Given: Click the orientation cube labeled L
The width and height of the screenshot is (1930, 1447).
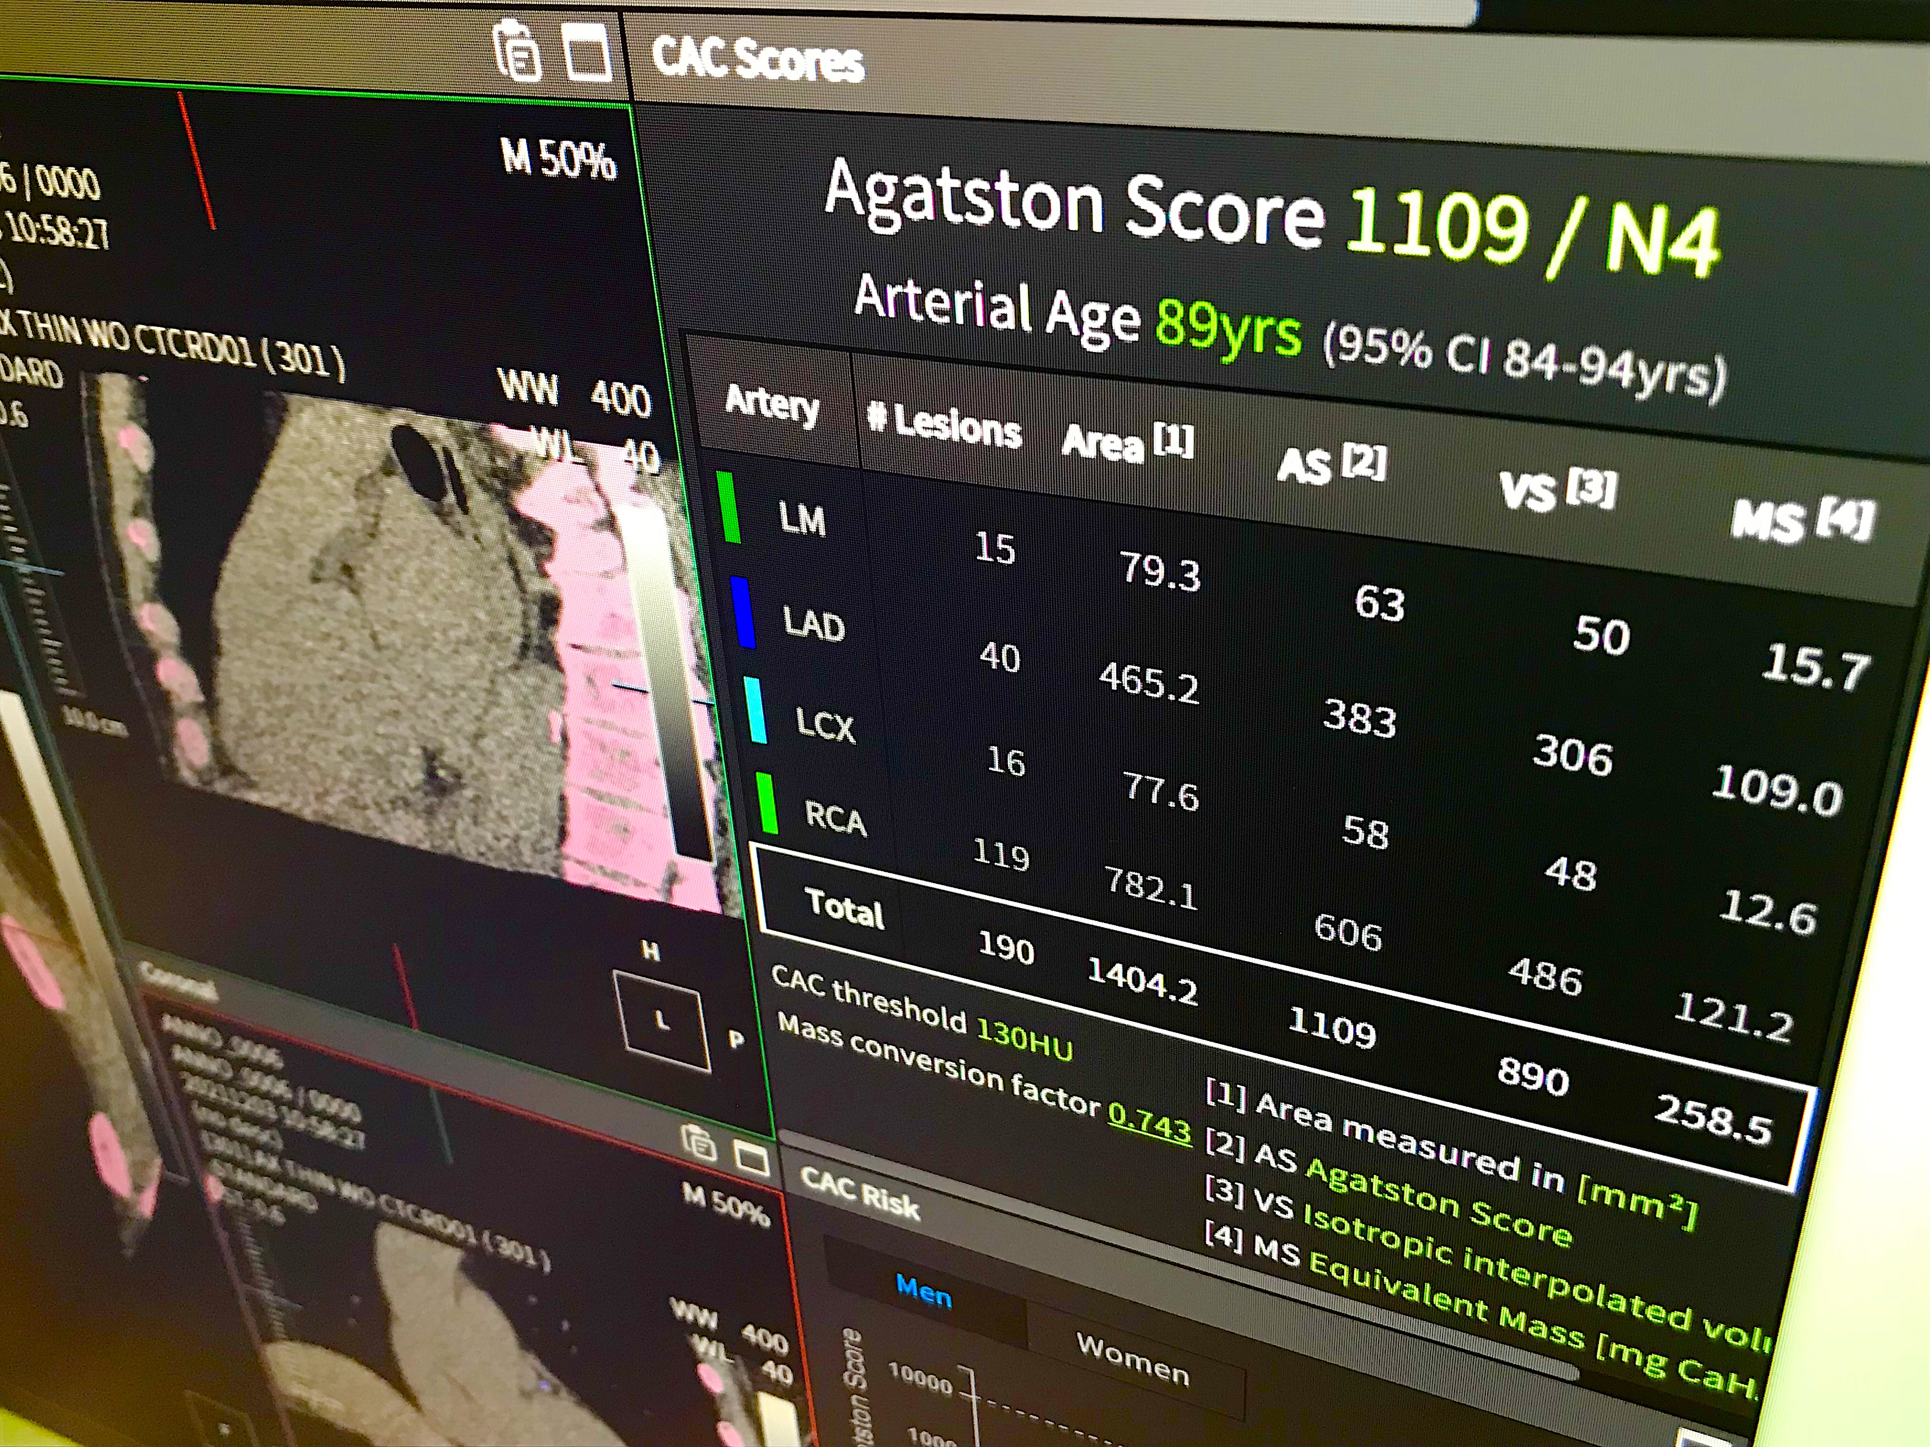Looking at the screenshot, I should [662, 1021].
